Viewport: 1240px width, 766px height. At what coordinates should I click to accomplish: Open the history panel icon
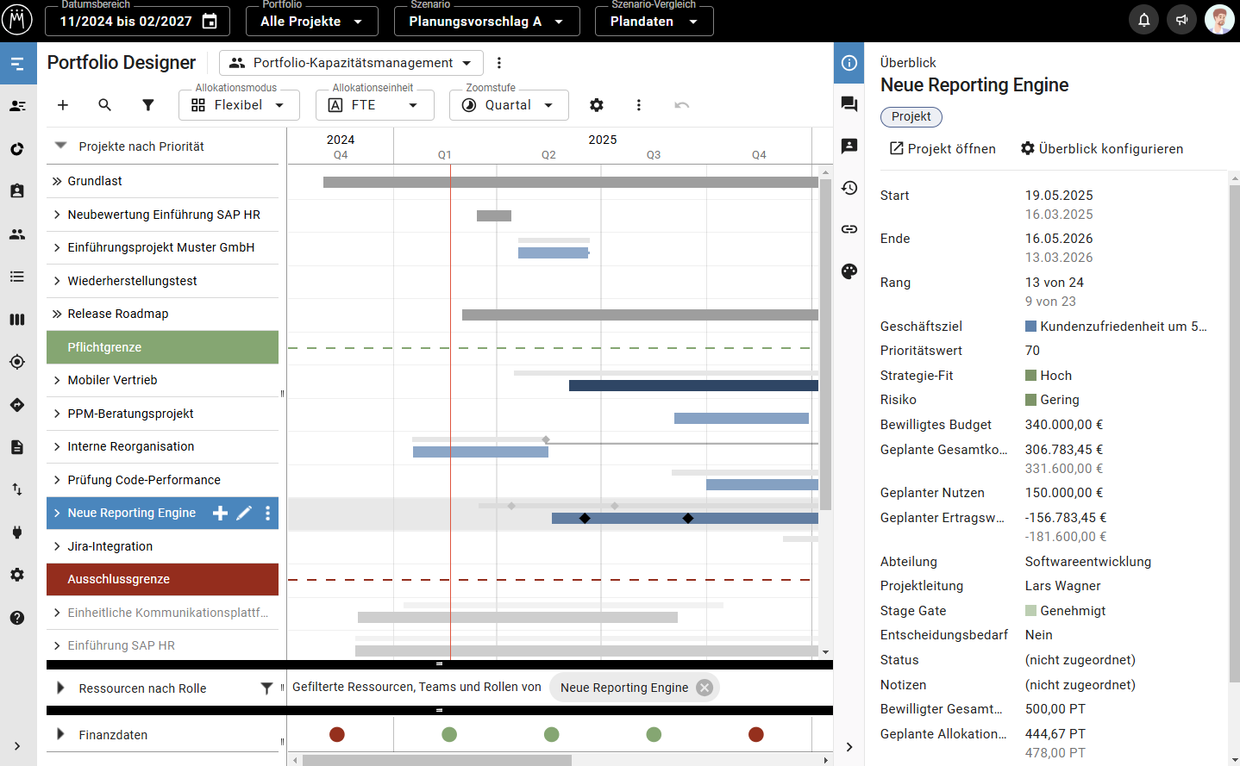tap(849, 188)
